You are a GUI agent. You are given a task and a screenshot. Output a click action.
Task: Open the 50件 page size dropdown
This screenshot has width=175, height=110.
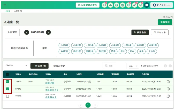click(133, 66)
